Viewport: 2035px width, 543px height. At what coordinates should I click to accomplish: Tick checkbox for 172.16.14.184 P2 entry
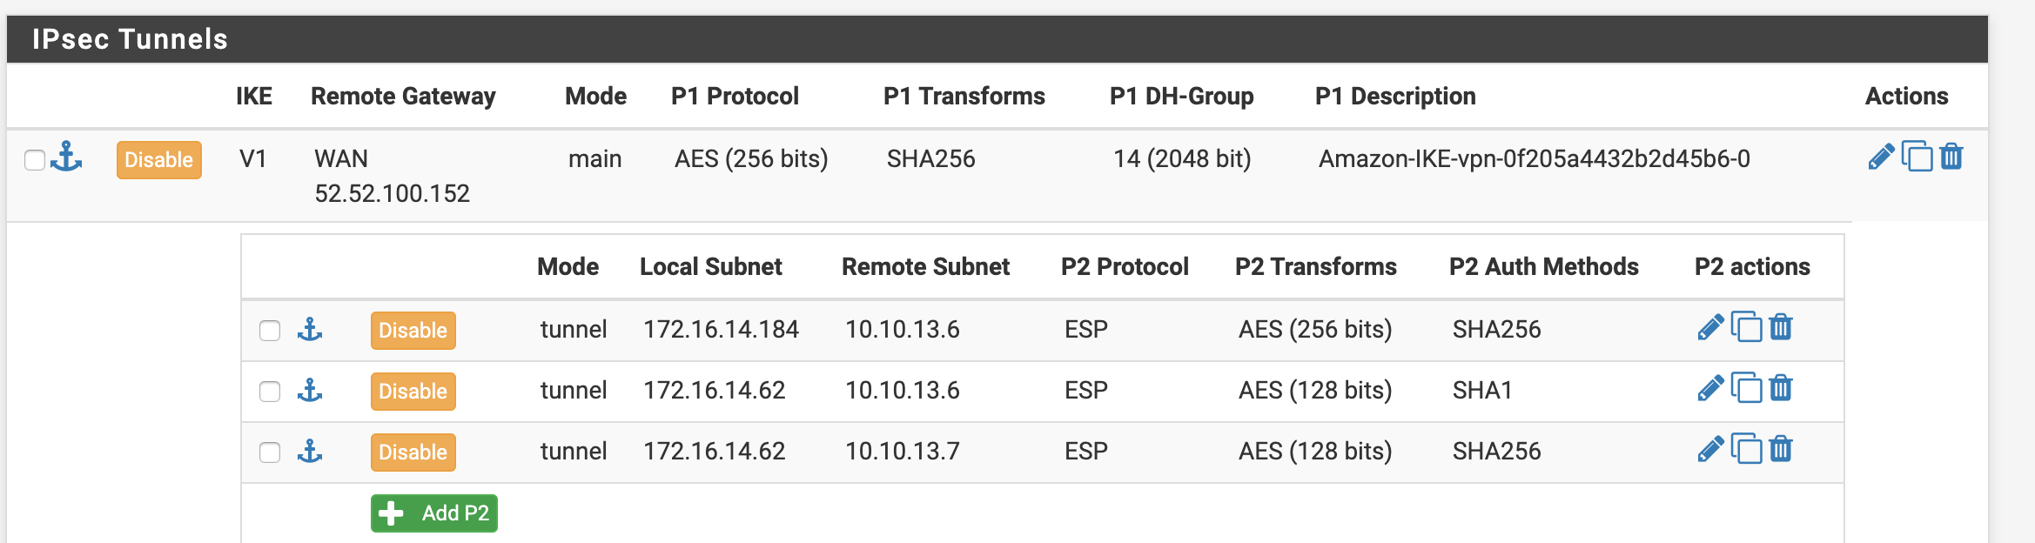270,331
